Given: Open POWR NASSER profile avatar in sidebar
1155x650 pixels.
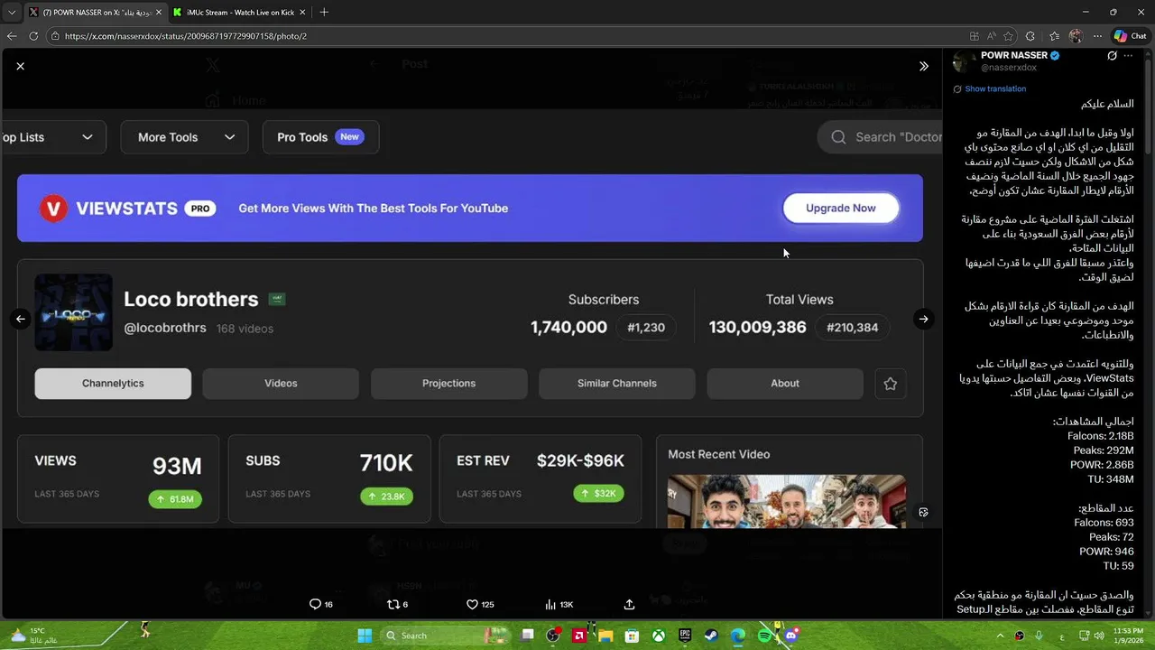Looking at the screenshot, I should [x=964, y=61].
